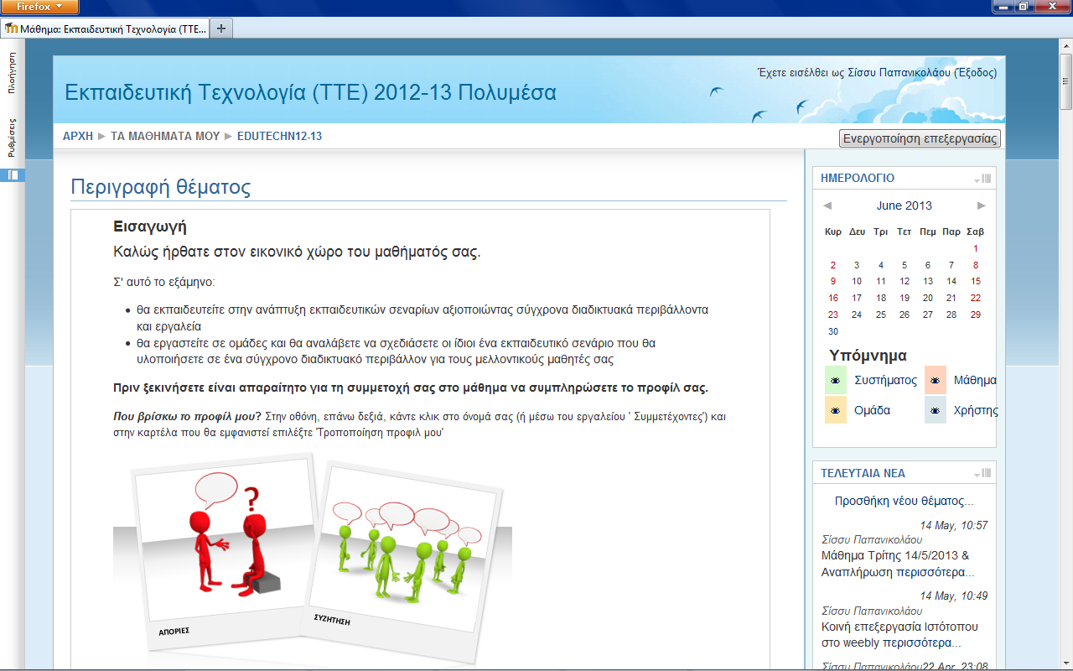Click the Συστήματος legend label
This screenshot has height=671, width=1073.
[885, 380]
